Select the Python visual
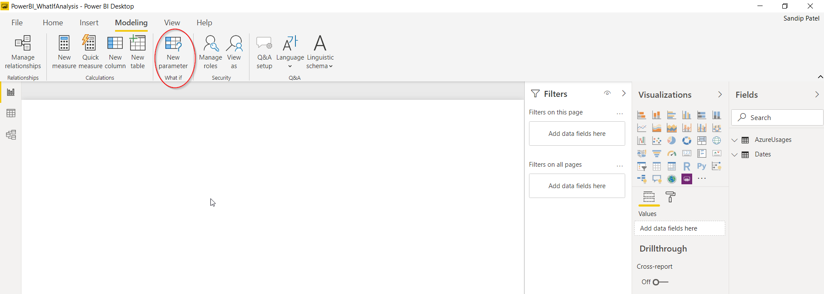This screenshot has height=294, width=824. (702, 166)
